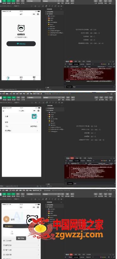Go back using the arrow on the profile page
Viewport: 117px width, 259px height.
click(x=3, y=111)
